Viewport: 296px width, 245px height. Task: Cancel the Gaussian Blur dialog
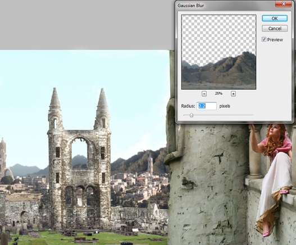[275, 29]
